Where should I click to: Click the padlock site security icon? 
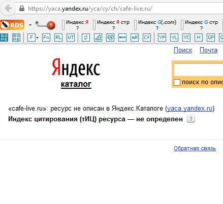[x=22, y=8]
